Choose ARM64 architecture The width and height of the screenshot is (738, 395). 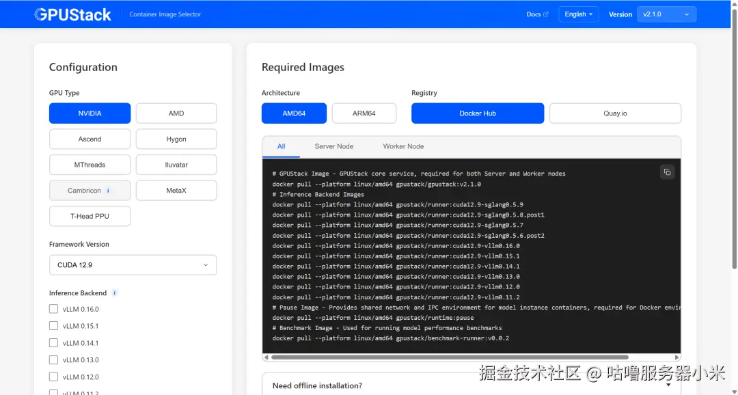tap(364, 113)
